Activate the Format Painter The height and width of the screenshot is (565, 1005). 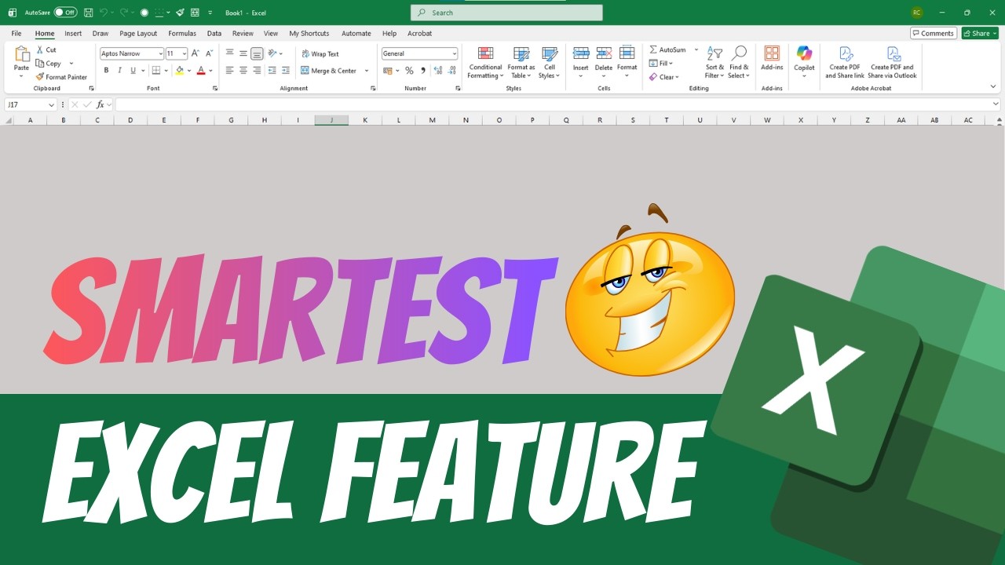(61, 77)
